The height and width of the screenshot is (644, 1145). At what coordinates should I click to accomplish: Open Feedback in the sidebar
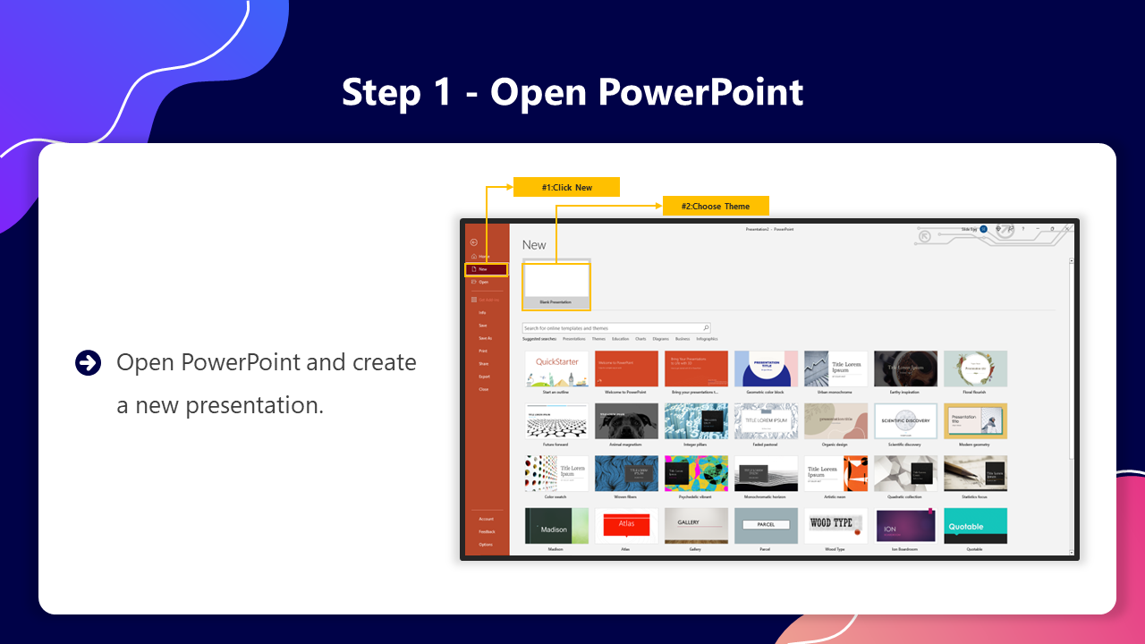click(486, 531)
